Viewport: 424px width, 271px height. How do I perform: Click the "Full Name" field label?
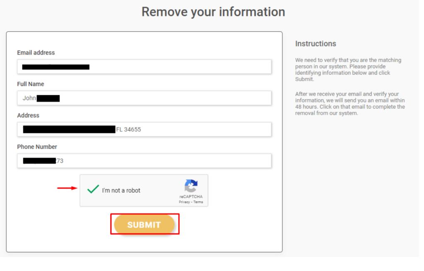pyautogui.click(x=31, y=84)
